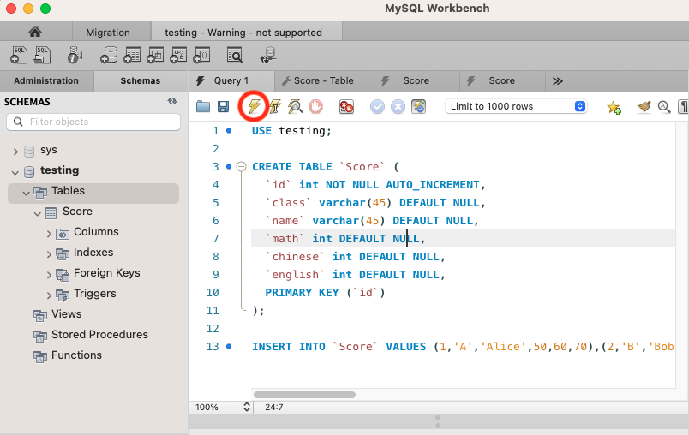
Task: Stop query execution hand icon
Action: point(315,106)
